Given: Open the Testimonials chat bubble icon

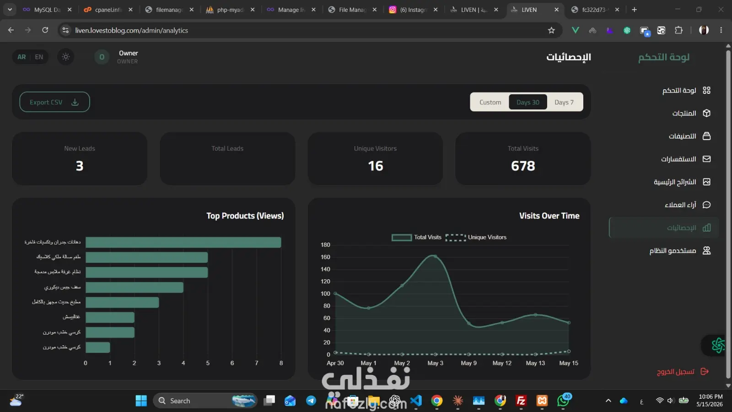Looking at the screenshot, I should tap(706, 205).
